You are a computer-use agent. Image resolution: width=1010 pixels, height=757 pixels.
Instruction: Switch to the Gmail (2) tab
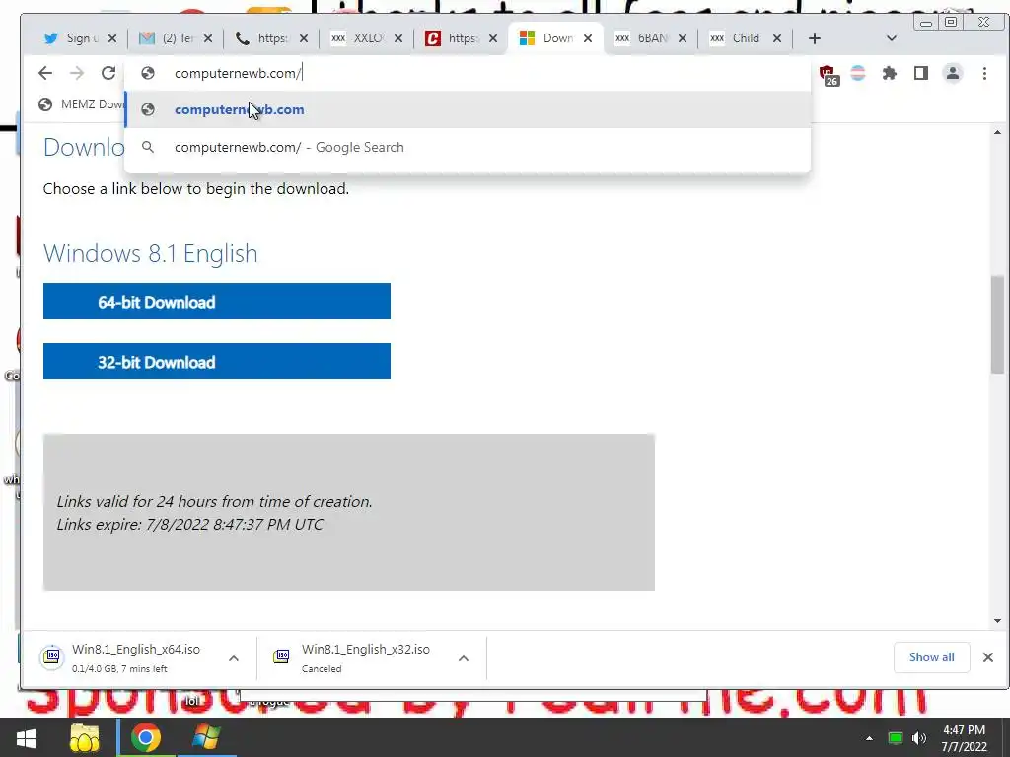167,38
